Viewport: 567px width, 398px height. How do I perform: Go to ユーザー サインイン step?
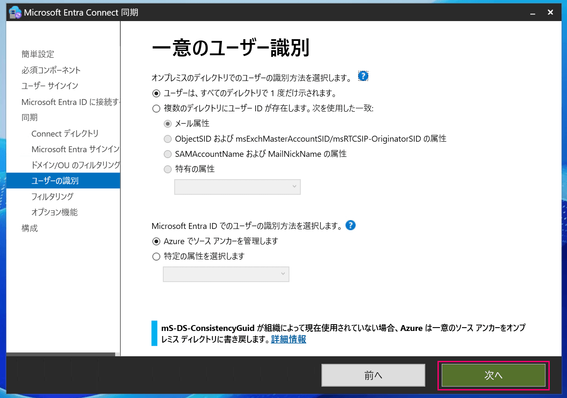(x=50, y=86)
